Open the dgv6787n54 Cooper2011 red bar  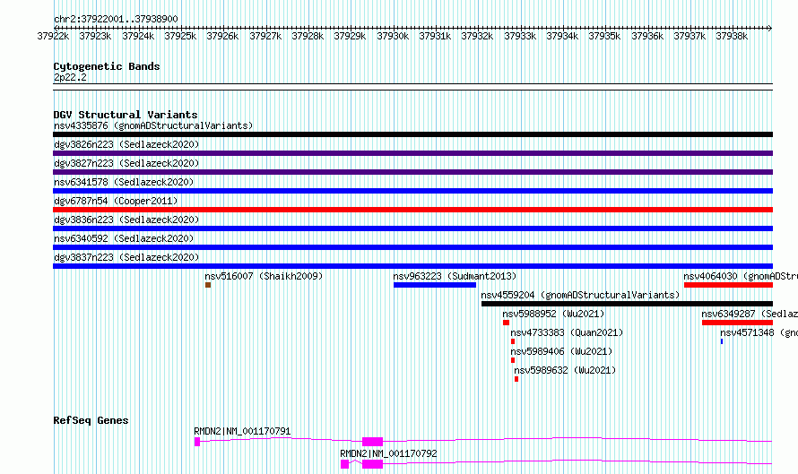pyautogui.click(x=412, y=210)
